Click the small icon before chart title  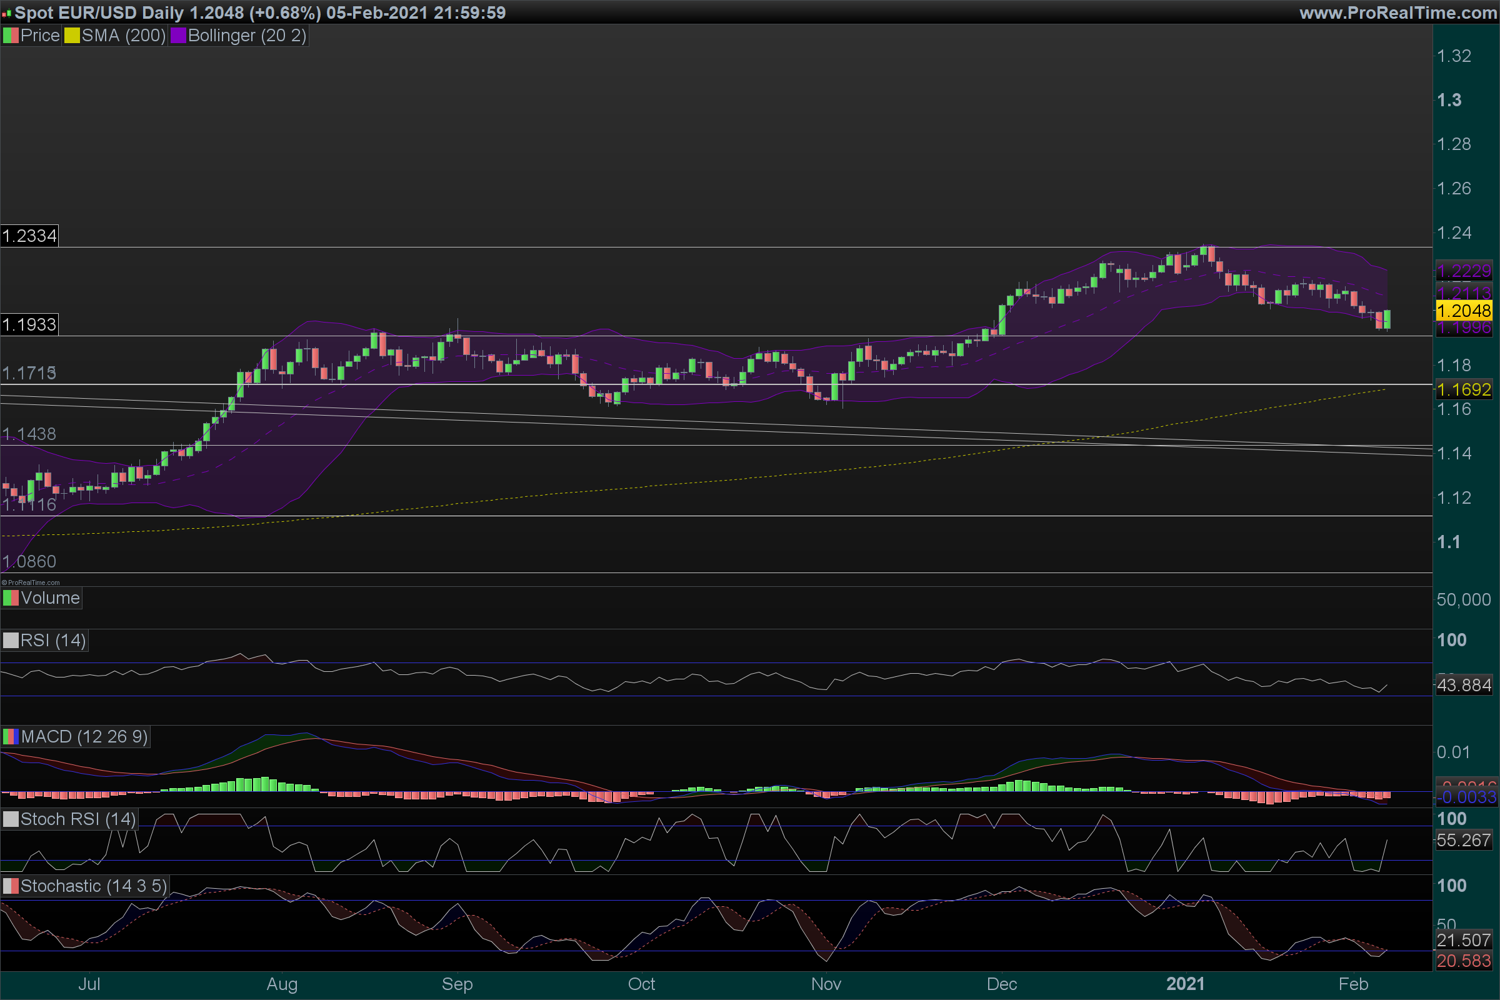(x=6, y=12)
